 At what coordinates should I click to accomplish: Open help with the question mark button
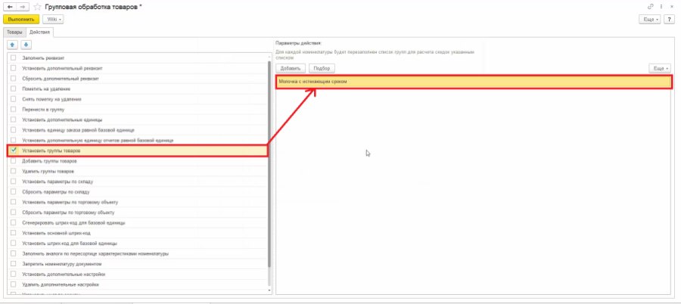coord(670,20)
